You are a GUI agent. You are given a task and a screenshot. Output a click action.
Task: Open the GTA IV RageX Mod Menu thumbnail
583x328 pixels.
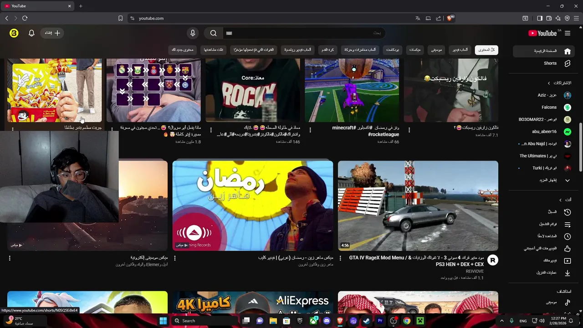418,205
